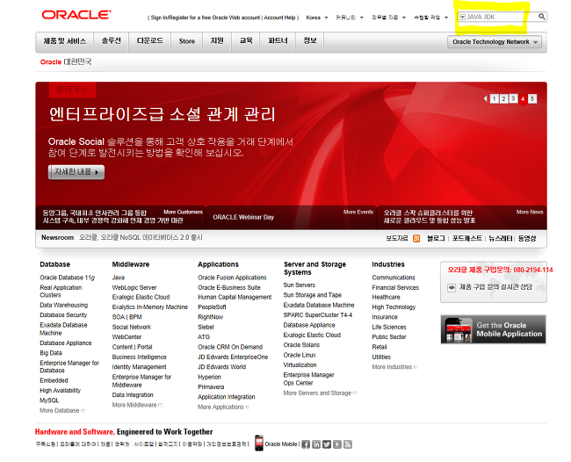Click More News link

(530, 212)
